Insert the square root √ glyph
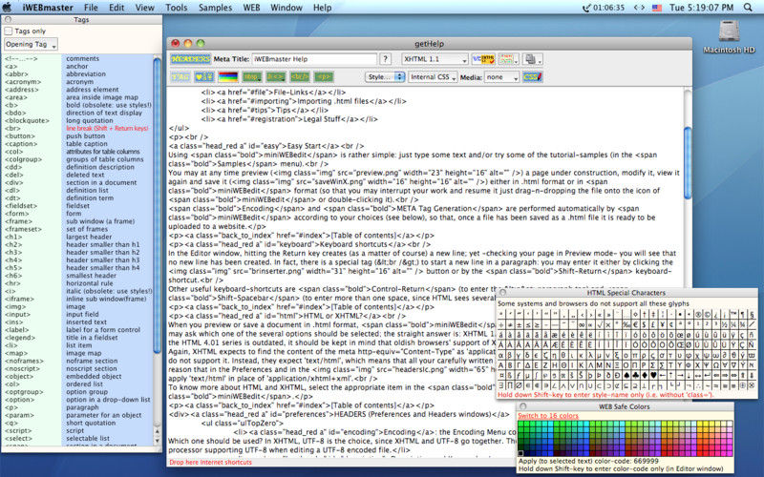 tap(600, 324)
